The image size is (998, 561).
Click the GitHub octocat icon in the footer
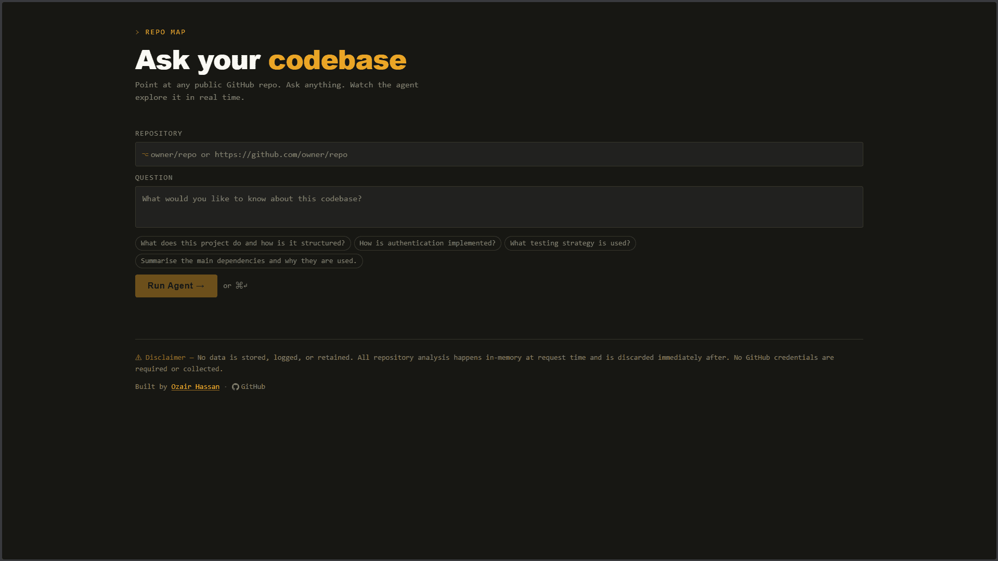(x=235, y=387)
